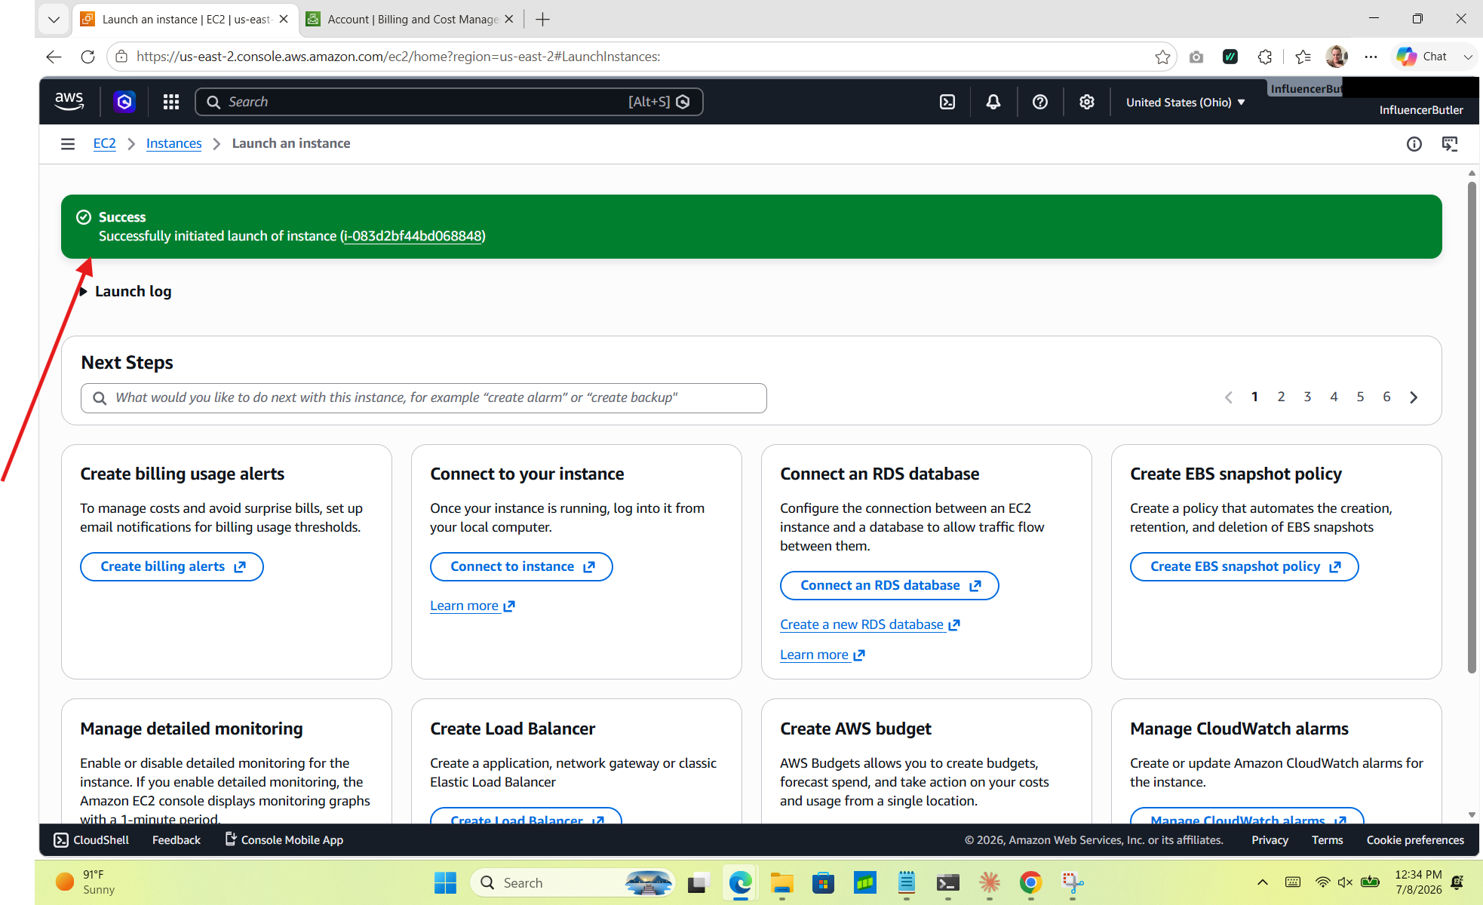
Task: Click the Connect to instance button
Action: 521,566
